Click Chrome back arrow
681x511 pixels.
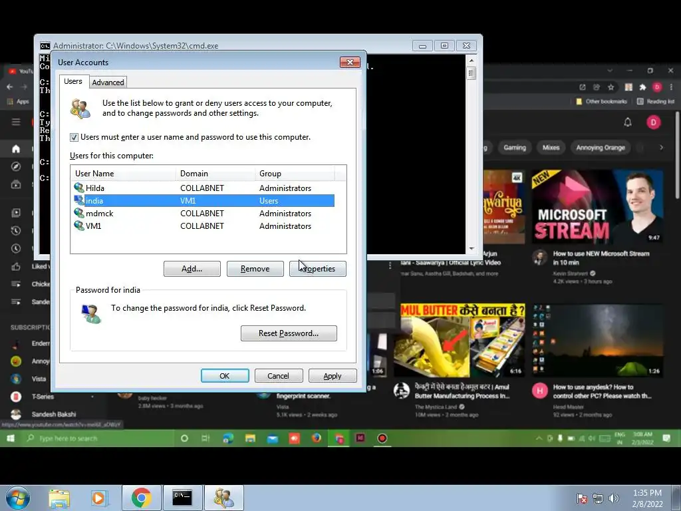9,87
